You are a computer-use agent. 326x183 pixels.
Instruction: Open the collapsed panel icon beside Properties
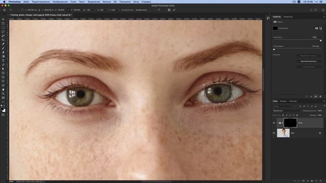point(268,18)
